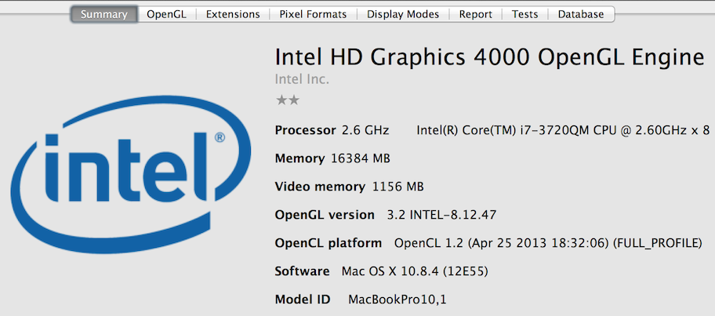This screenshot has height=316, width=715.
Task: Click the two-star rating
Action: (x=288, y=100)
